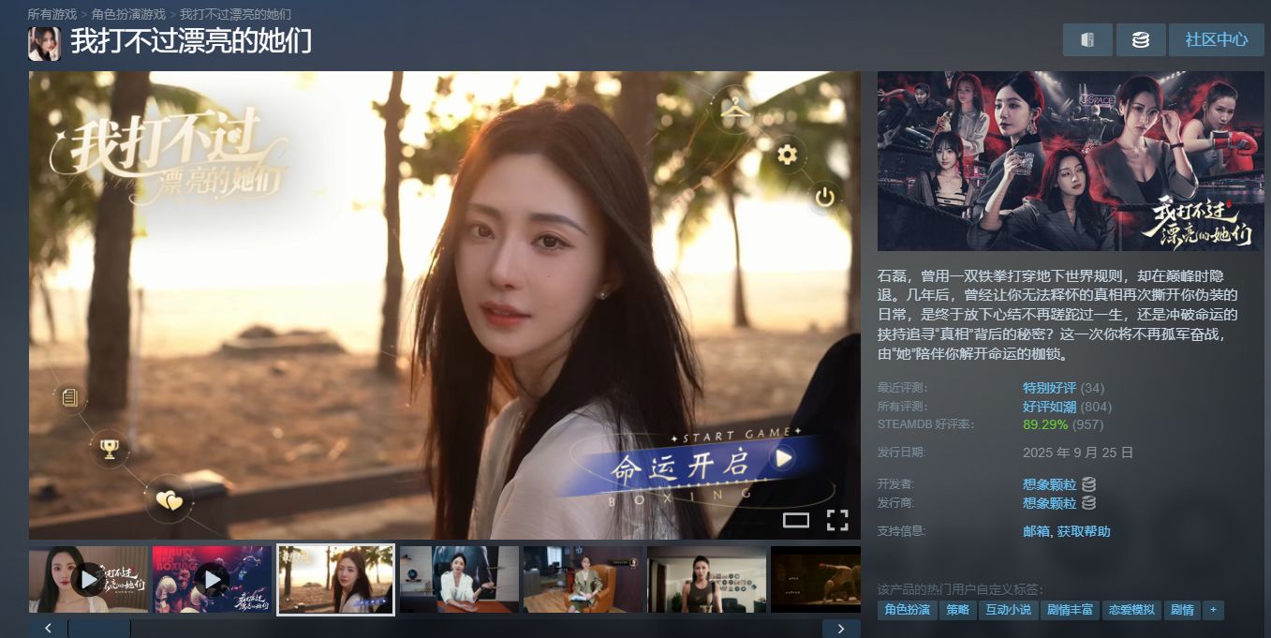Image resolution: width=1271 pixels, height=638 pixels.
Task: Select the thumbnail of woman in white blazer
Action: click(x=459, y=580)
